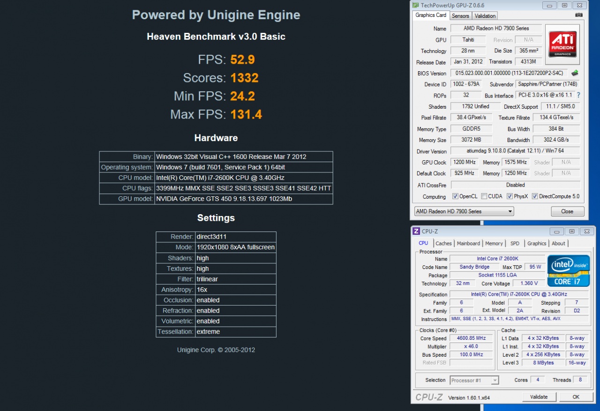Close the CPU-Z window with the X

click(586, 231)
